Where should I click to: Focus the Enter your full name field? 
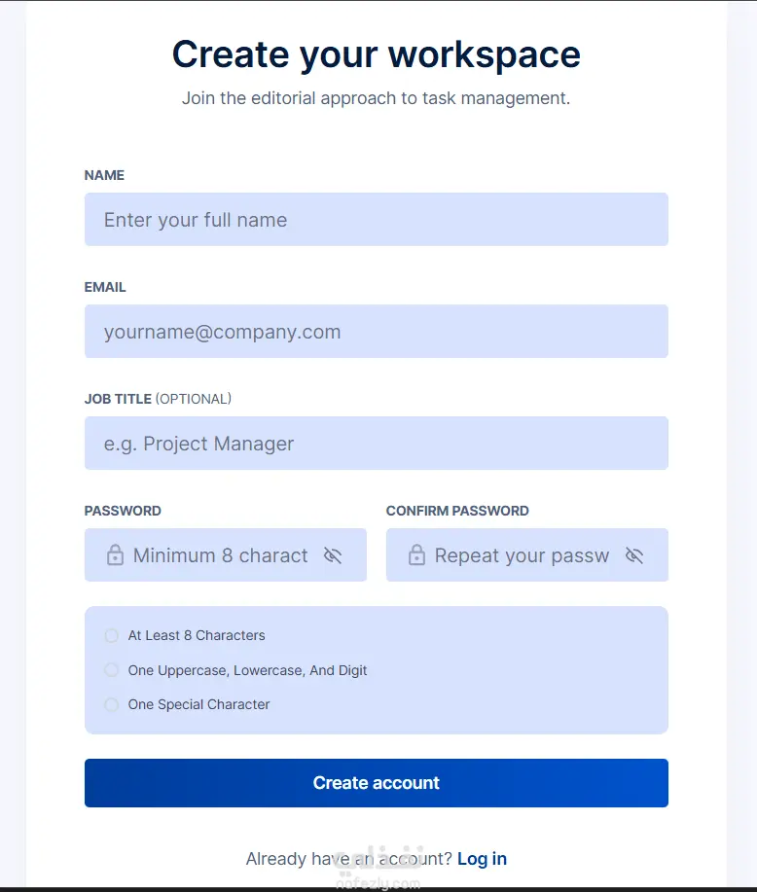(377, 220)
